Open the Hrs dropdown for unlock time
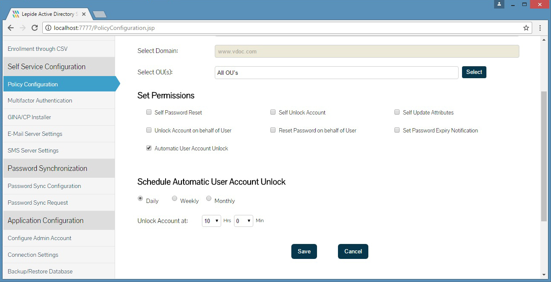 click(x=211, y=221)
